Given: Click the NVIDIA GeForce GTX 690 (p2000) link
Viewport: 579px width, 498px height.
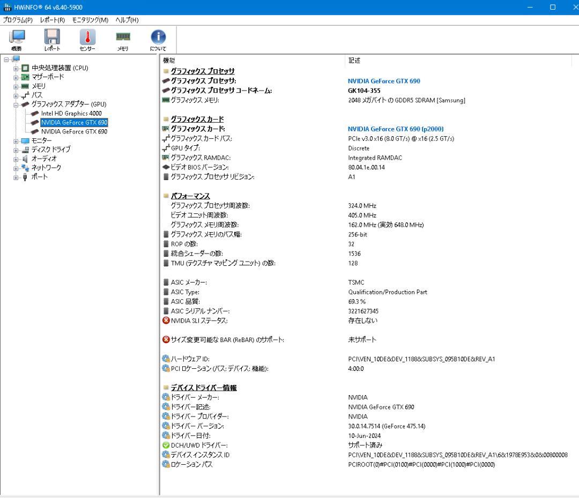Looking at the screenshot, I should coord(396,129).
